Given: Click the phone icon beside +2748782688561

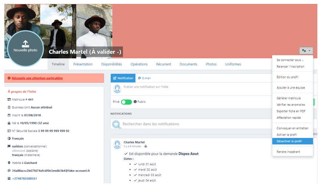Looking at the screenshot, I should tap(9, 178).
